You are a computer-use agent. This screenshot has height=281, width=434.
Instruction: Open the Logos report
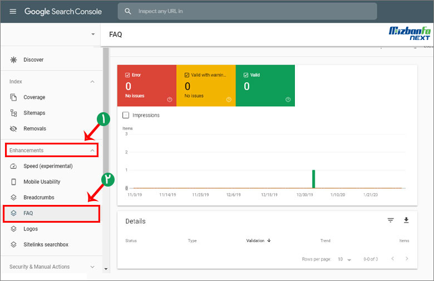click(x=31, y=229)
